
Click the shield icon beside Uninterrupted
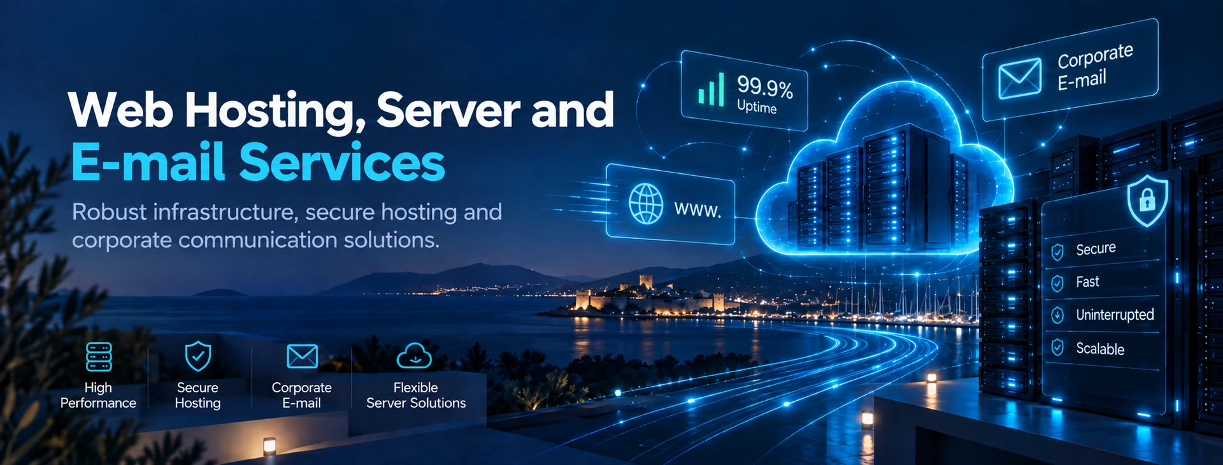pos(1057,315)
